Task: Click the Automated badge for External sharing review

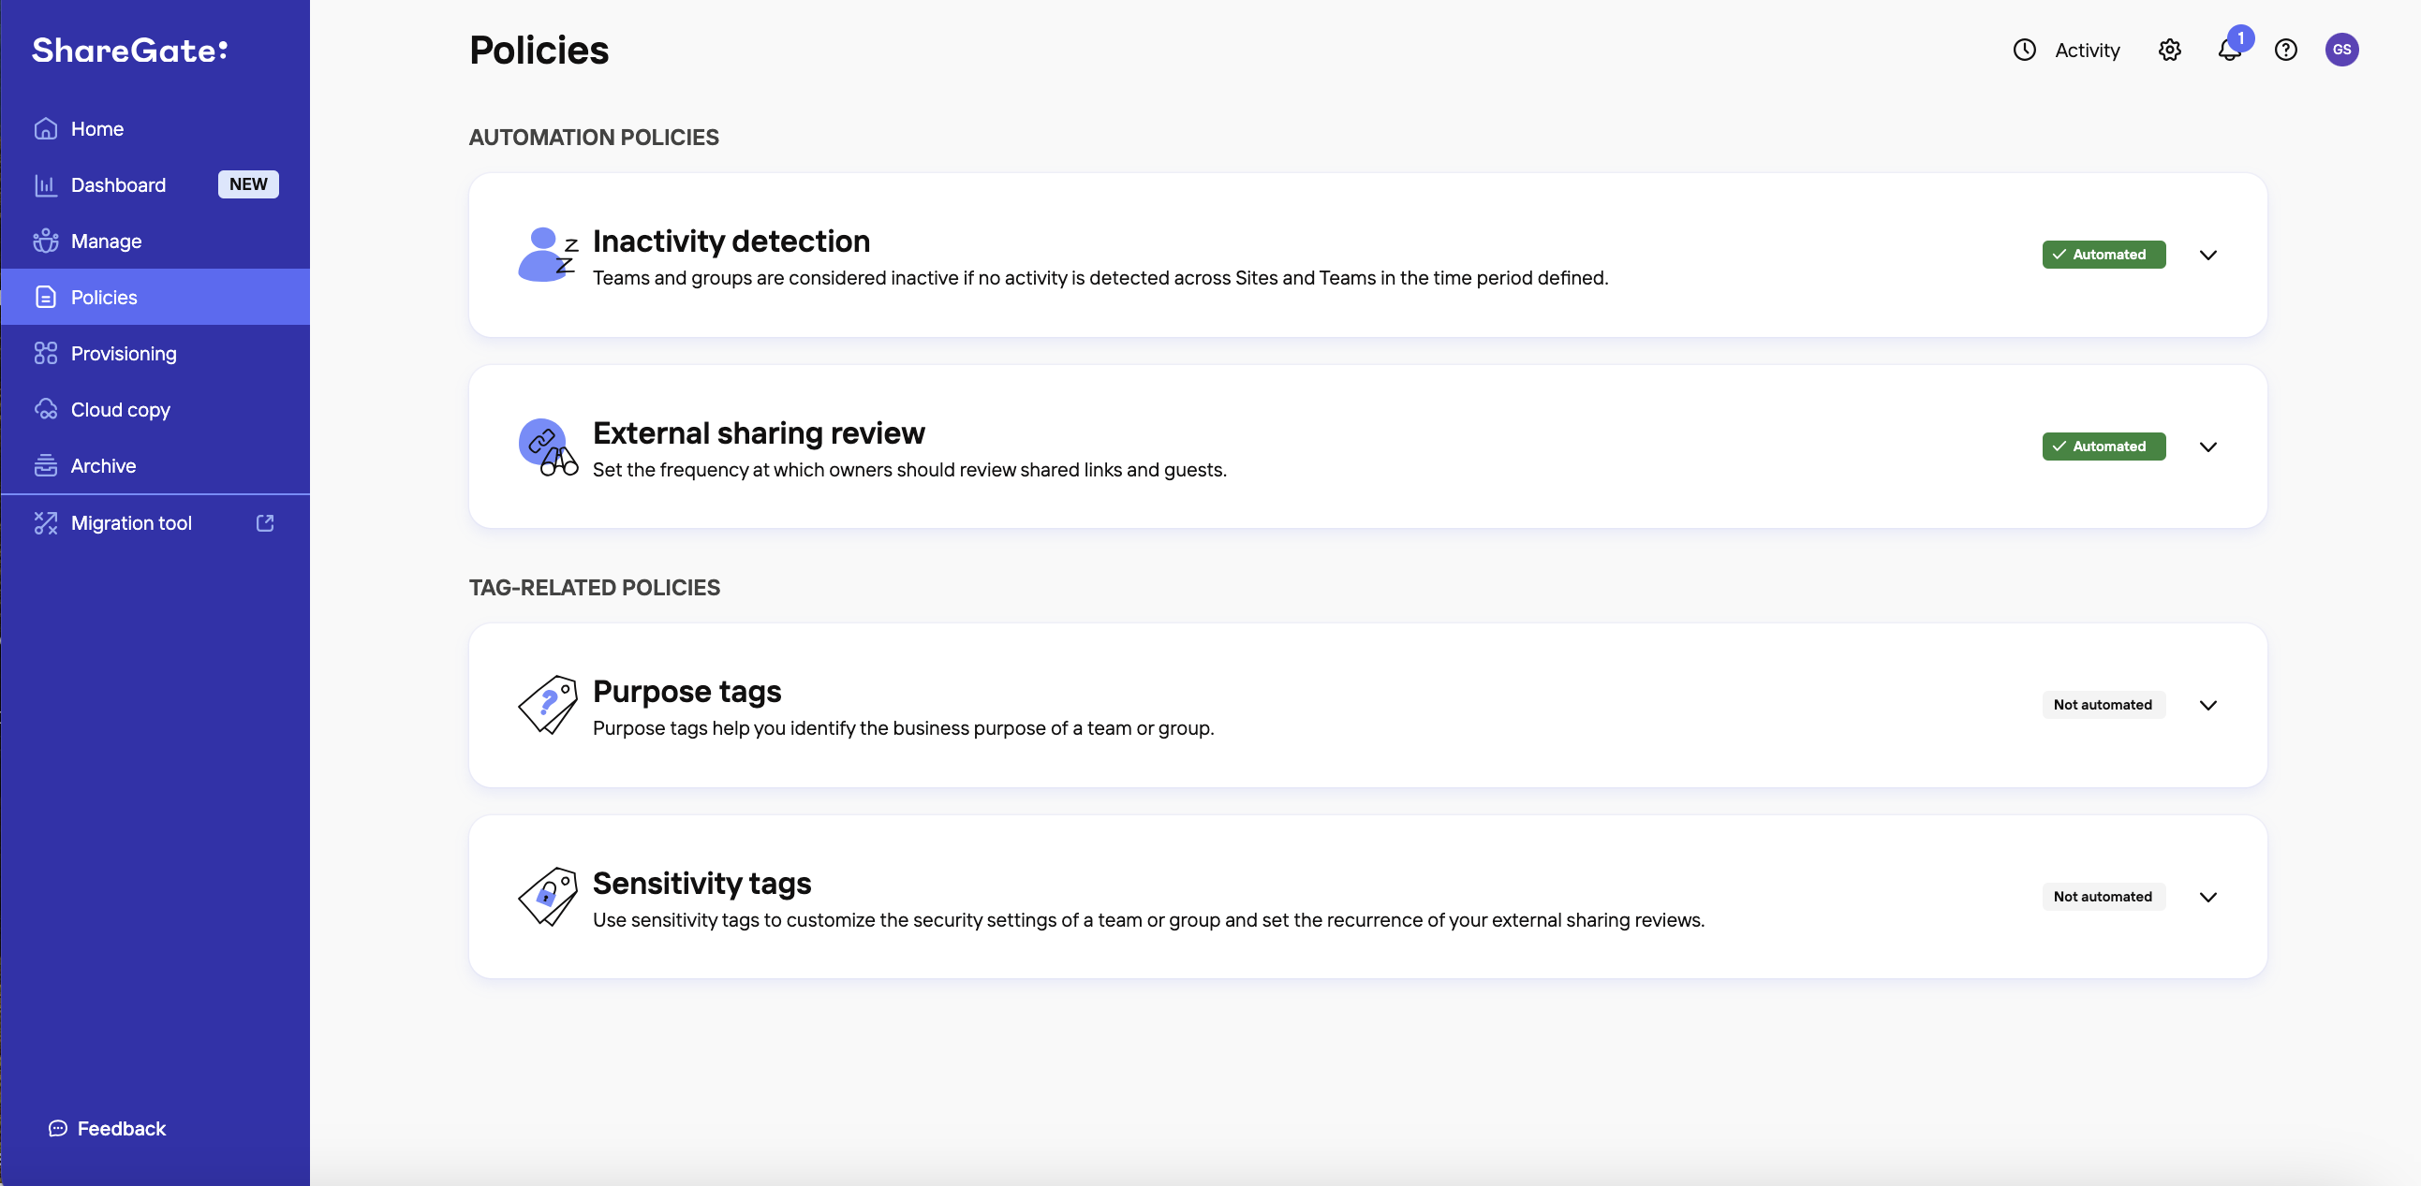Action: click(x=2104, y=447)
